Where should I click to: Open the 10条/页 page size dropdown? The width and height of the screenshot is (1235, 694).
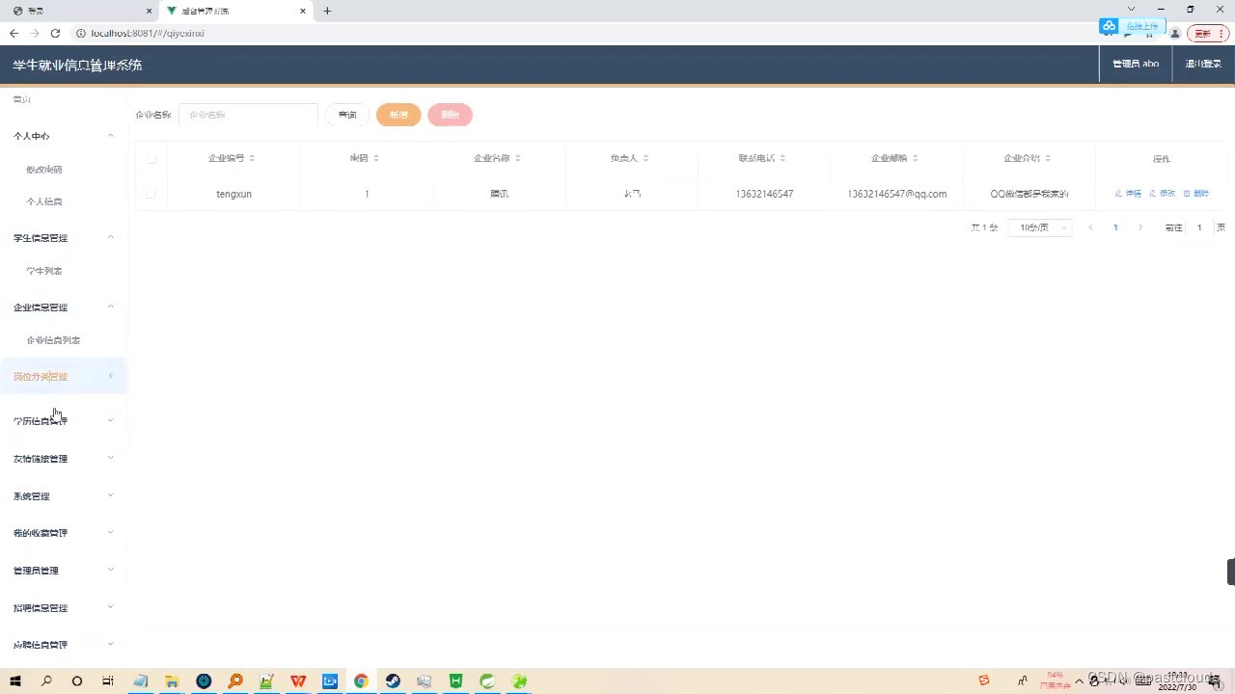(x=1039, y=227)
